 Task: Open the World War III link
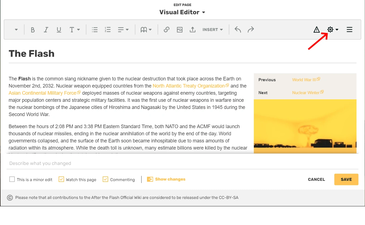[x=306, y=80]
